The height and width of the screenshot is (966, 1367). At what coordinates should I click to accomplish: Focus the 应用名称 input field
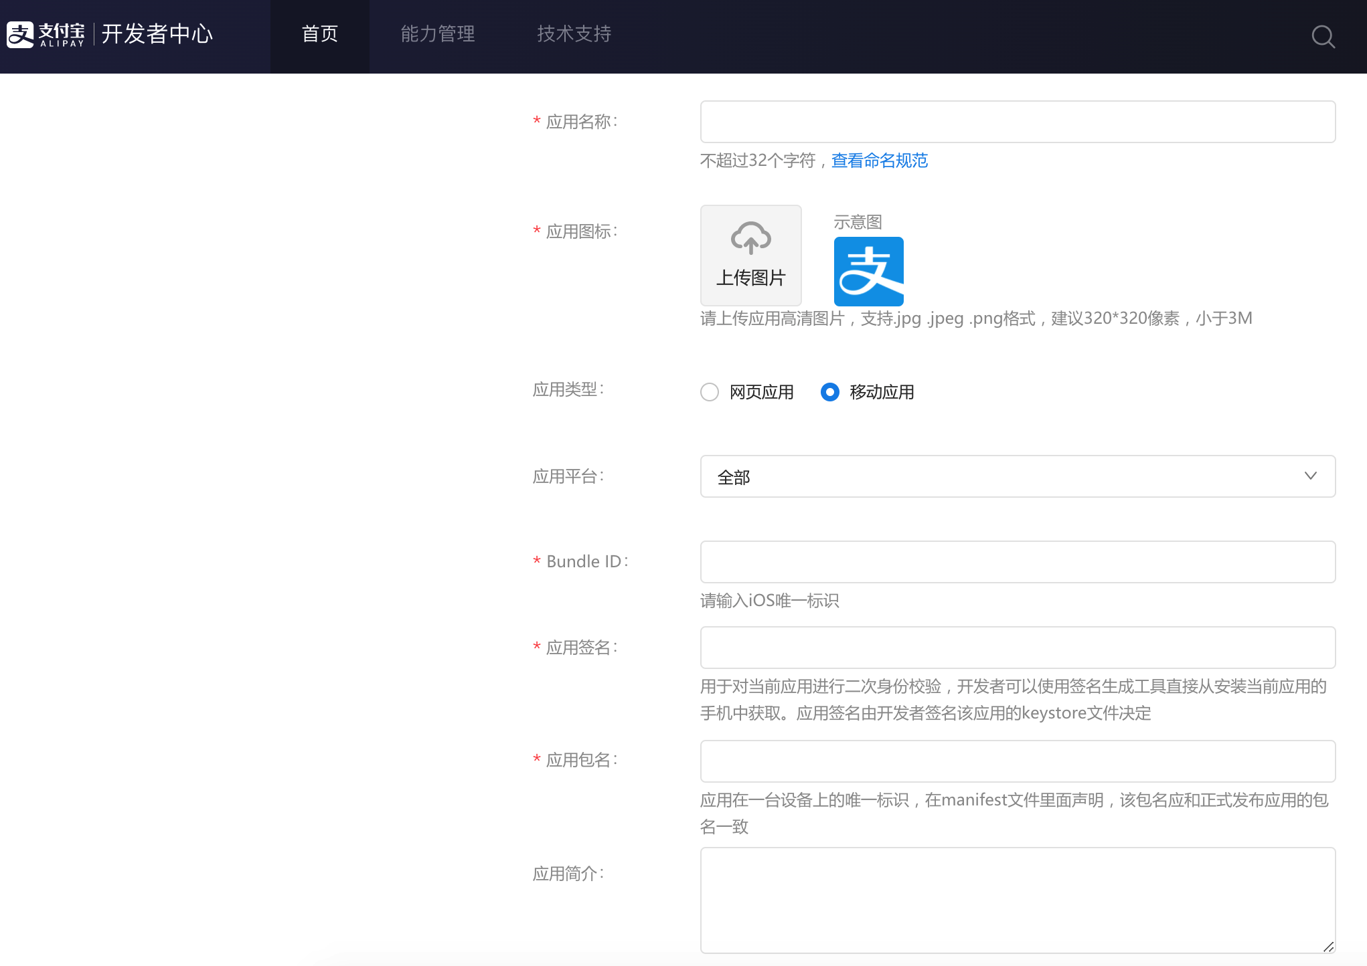click(1018, 122)
